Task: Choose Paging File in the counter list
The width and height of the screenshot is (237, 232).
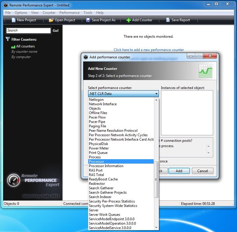Action: [x=121, y=126]
